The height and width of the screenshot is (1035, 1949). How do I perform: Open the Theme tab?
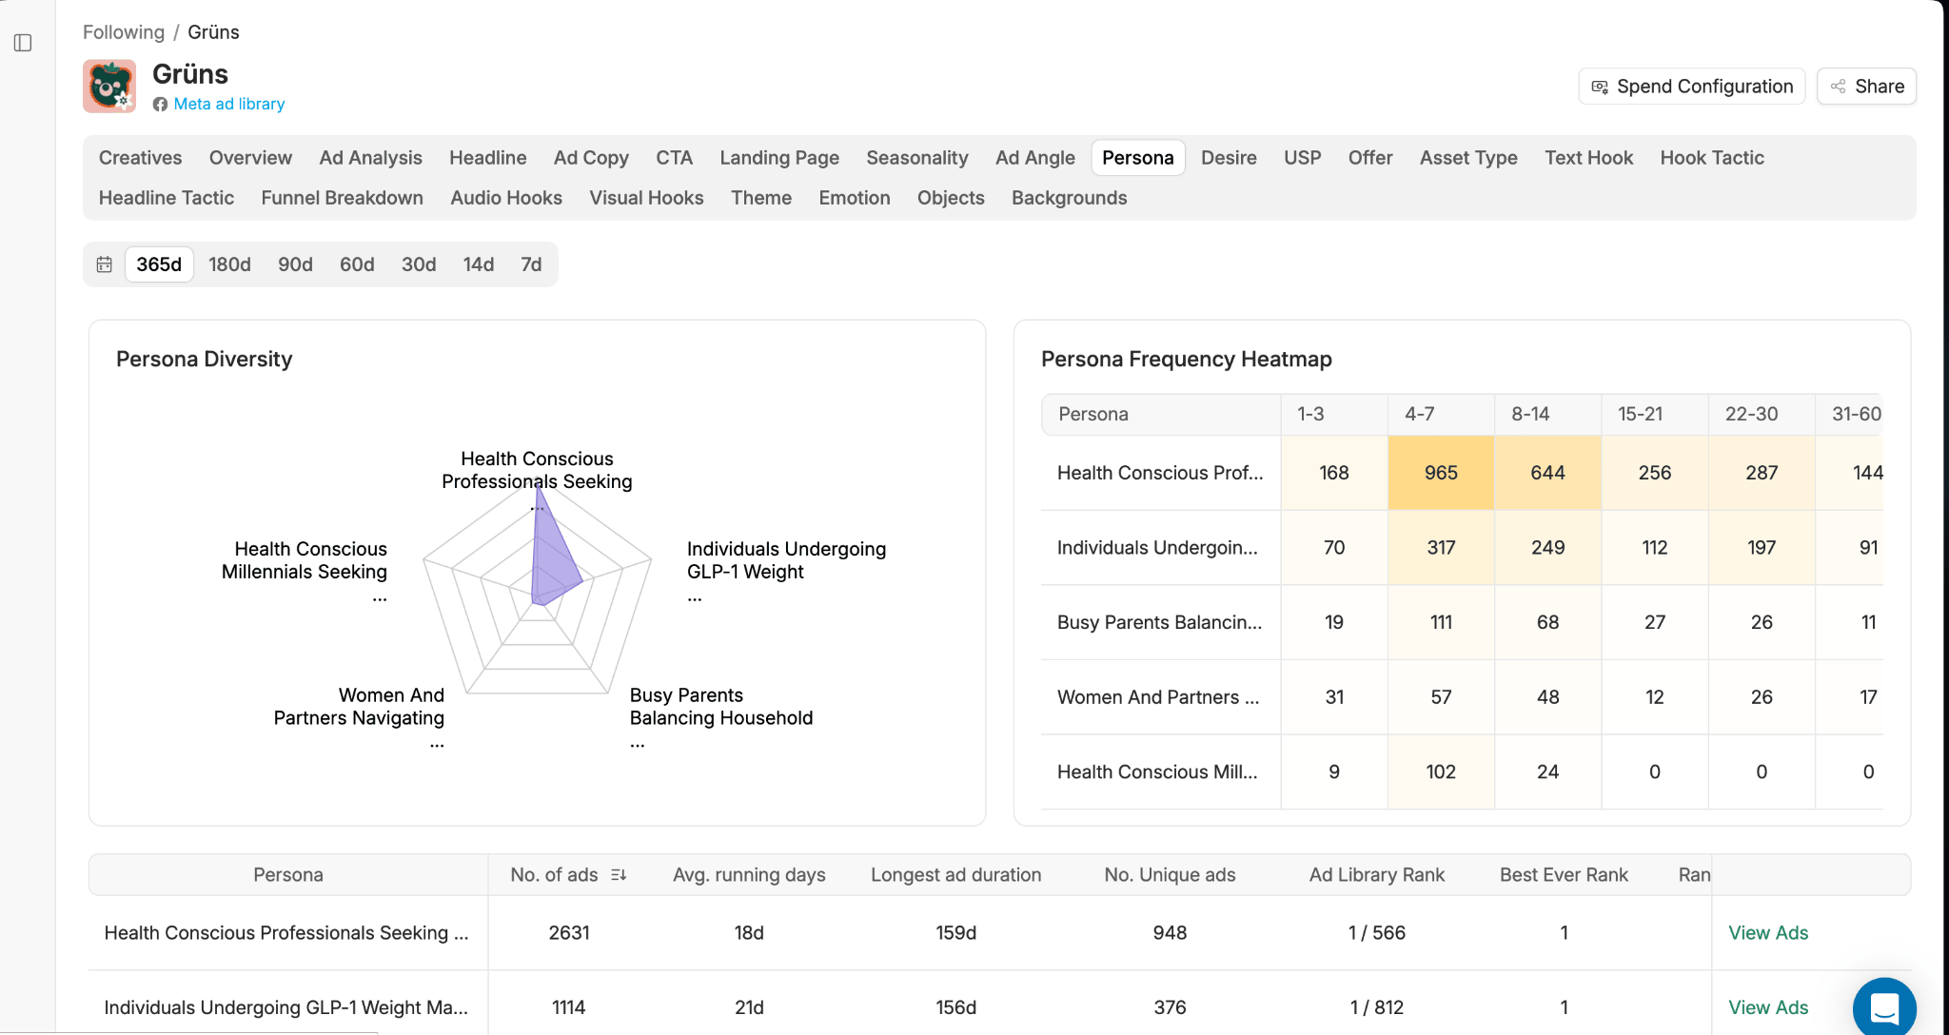761,198
